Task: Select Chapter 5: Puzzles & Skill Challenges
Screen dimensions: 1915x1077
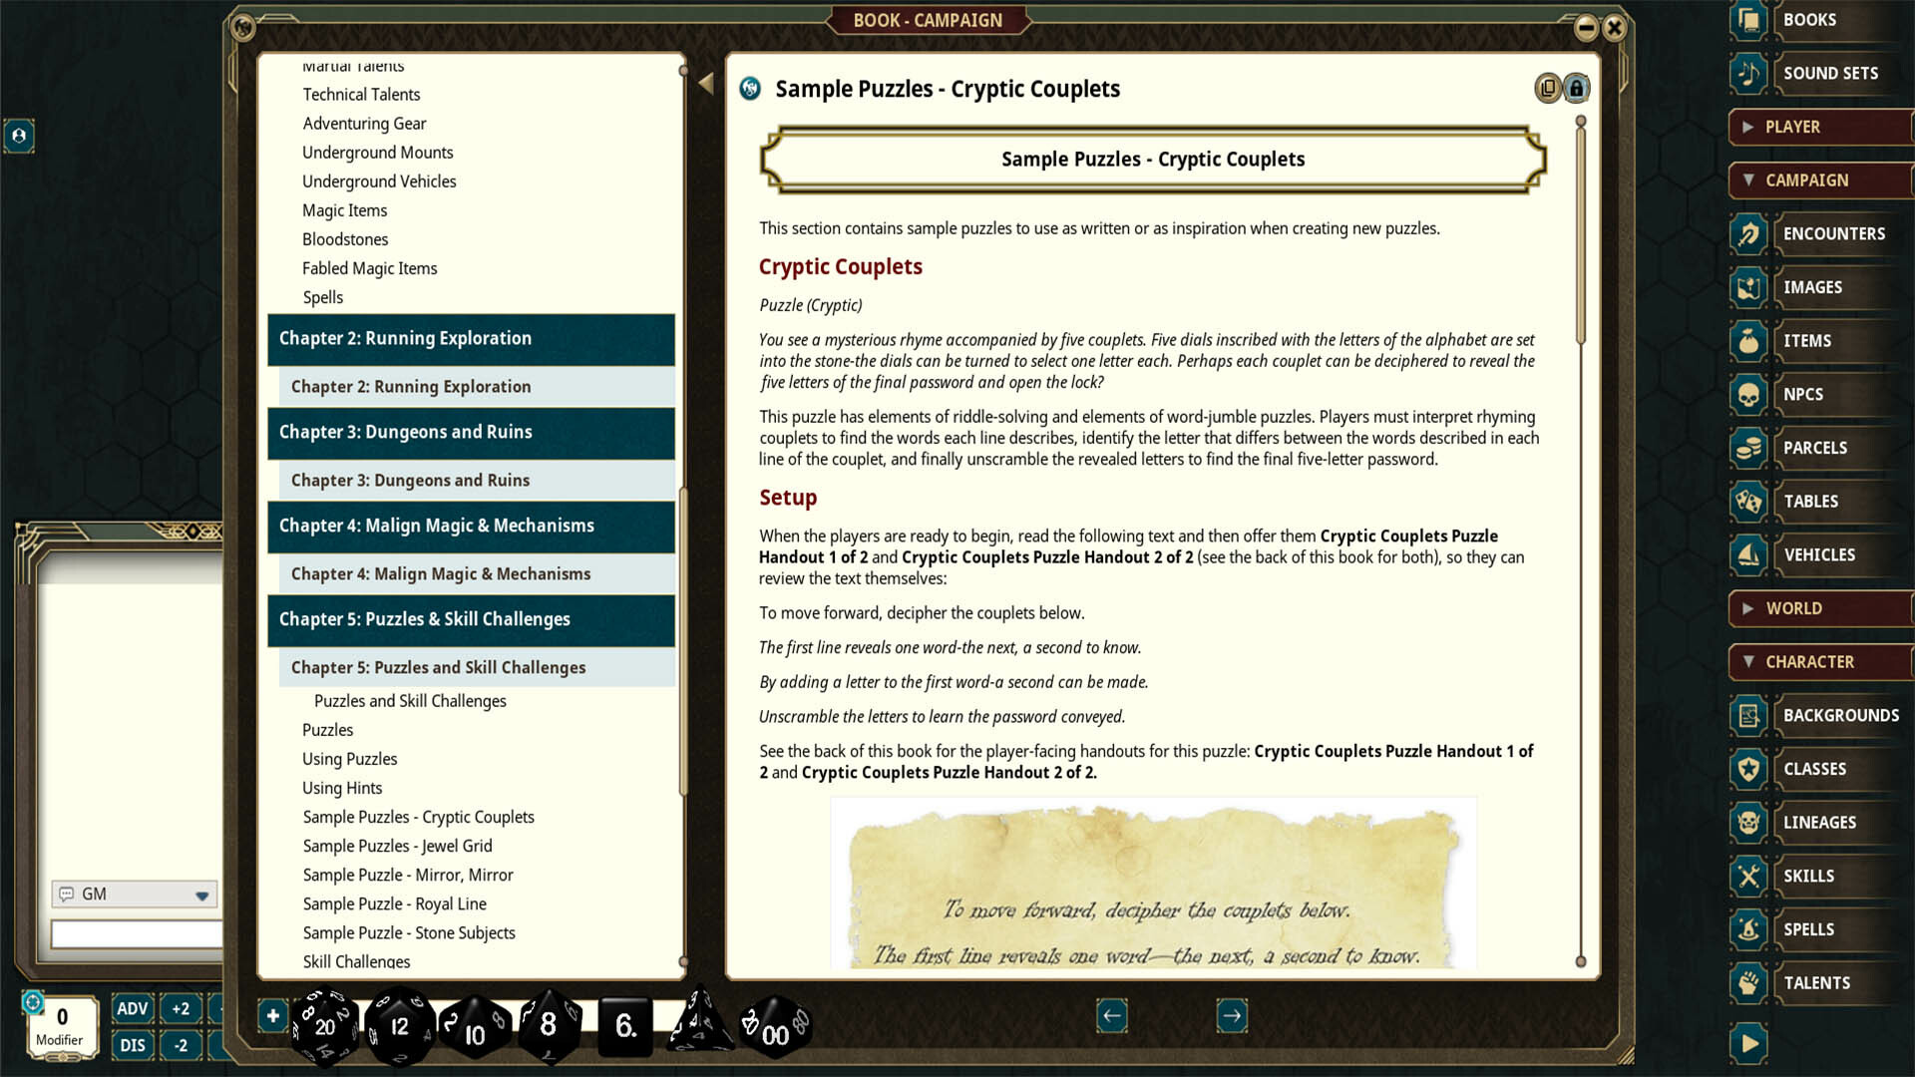Action: [425, 619]
